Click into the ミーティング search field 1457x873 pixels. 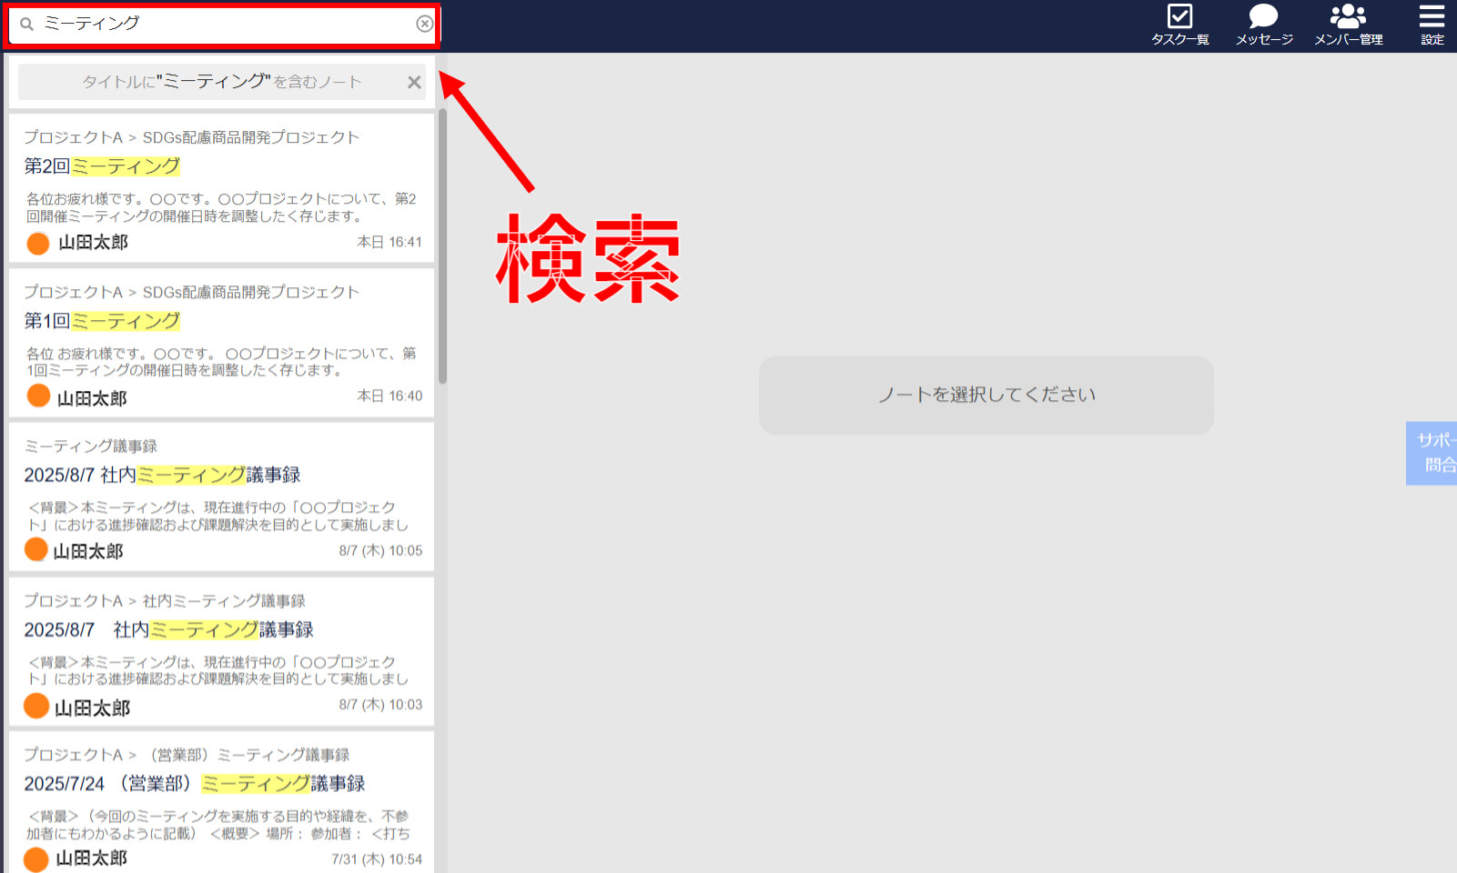223,24
